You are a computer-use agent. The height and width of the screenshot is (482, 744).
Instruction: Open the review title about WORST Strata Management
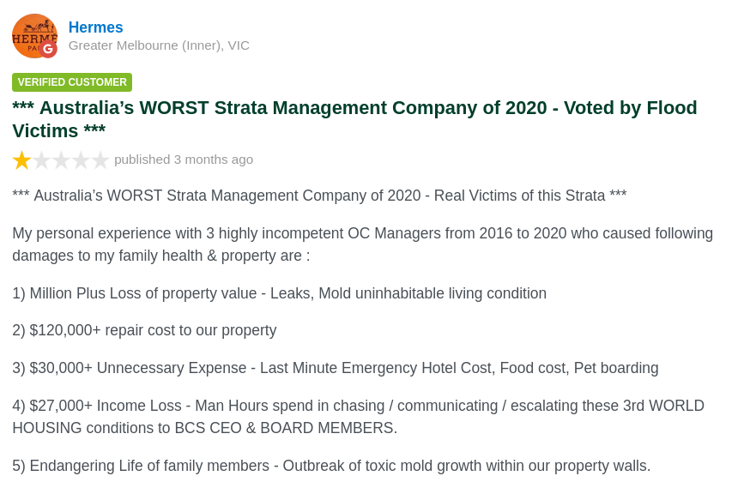click(x=354, y=119)
